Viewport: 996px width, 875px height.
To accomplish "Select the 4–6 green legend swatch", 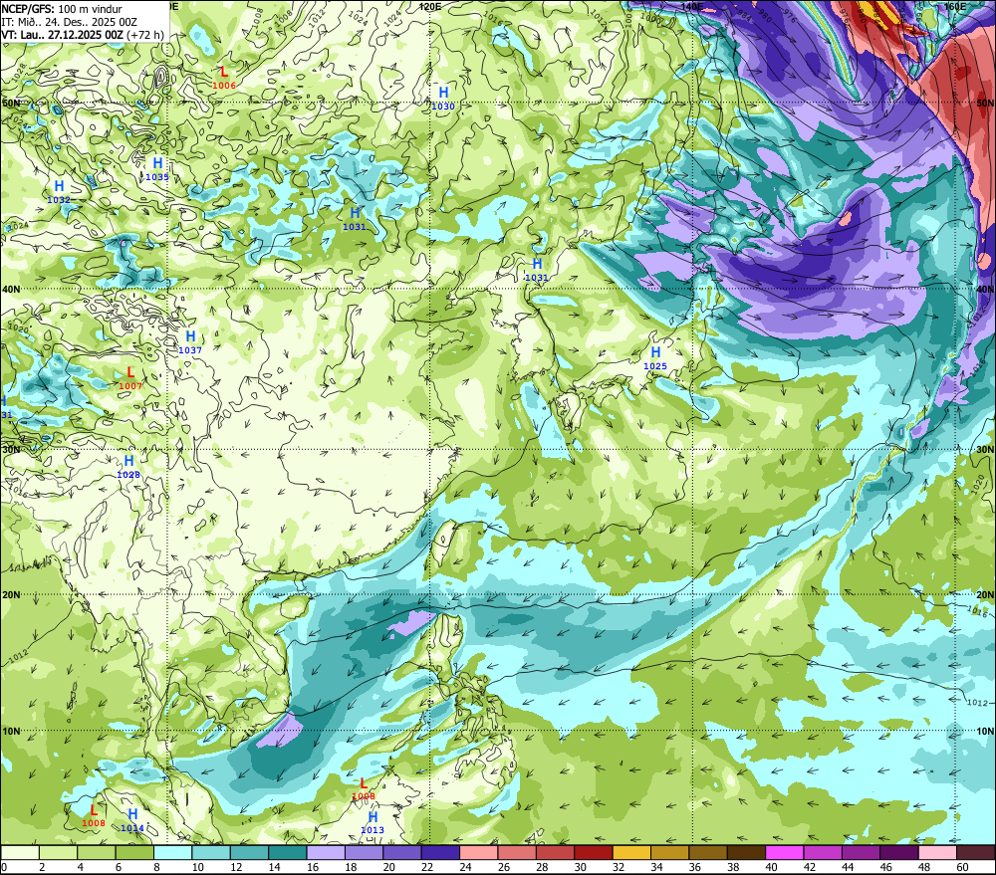I will 97,852.
